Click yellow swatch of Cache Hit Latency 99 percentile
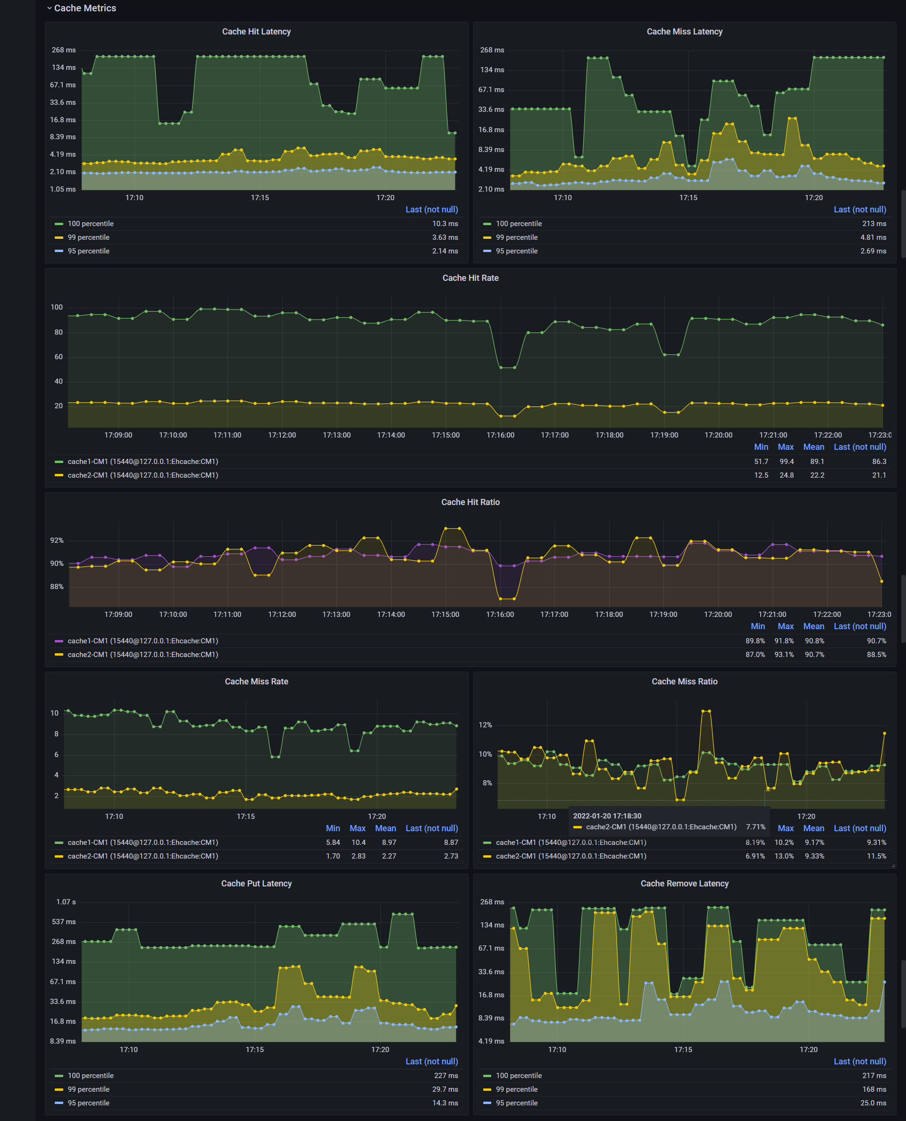 (59, 237)
